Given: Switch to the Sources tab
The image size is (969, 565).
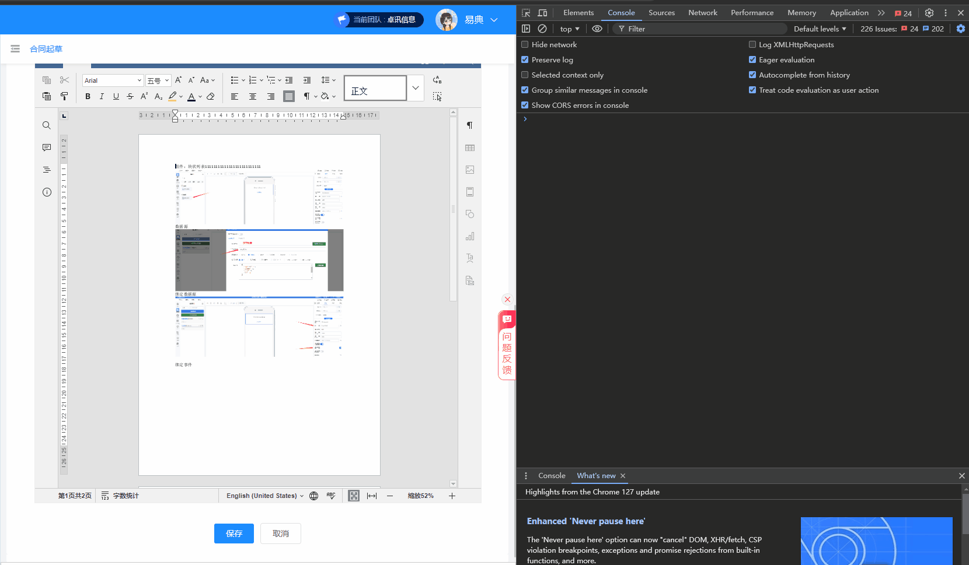Looking at the screenshot, I should click(x=661, y=12).
